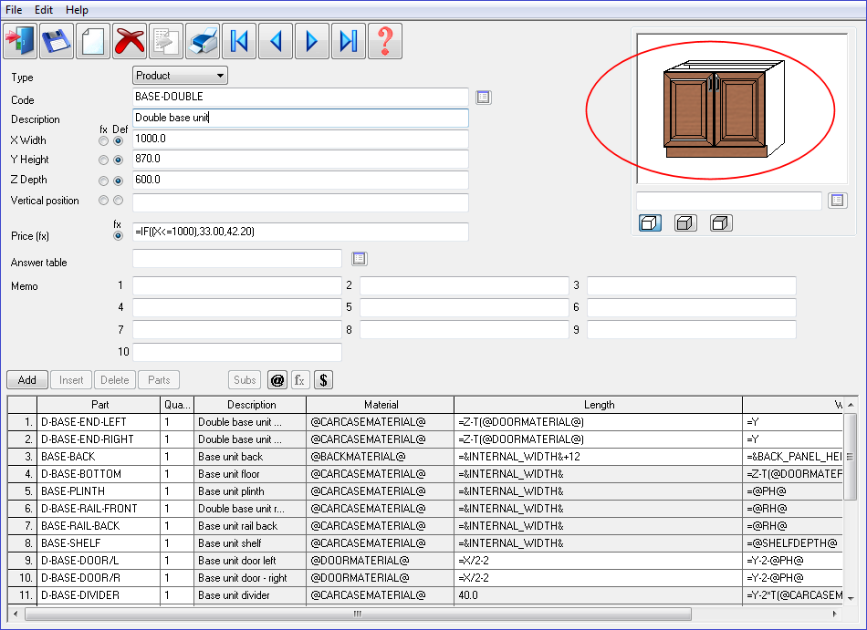Image resolution: width=867 pixels, height=630 pixels.
Task: Select fx radio for Z Depth
Action: click(103, 181)
